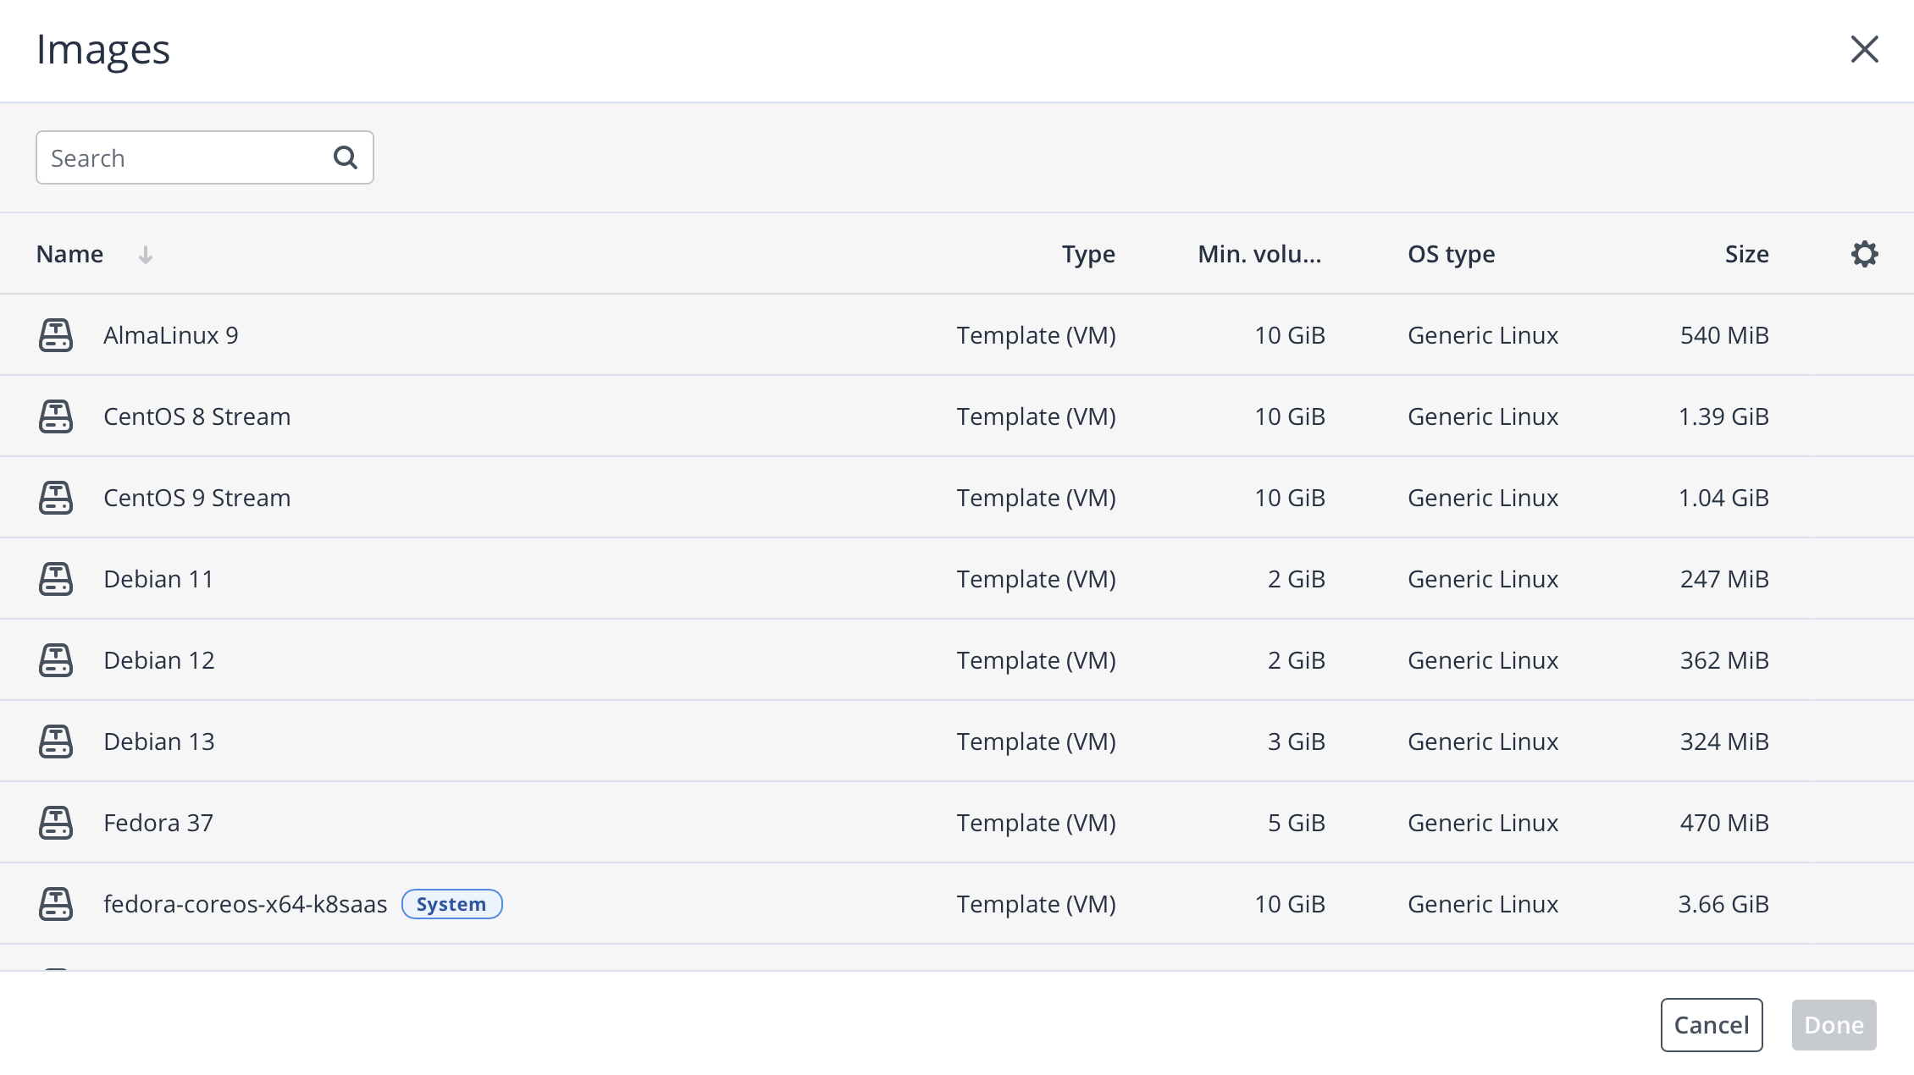Screen dimensions: 1914x1075
Task: Focus the Search input field
Action: 186,157
